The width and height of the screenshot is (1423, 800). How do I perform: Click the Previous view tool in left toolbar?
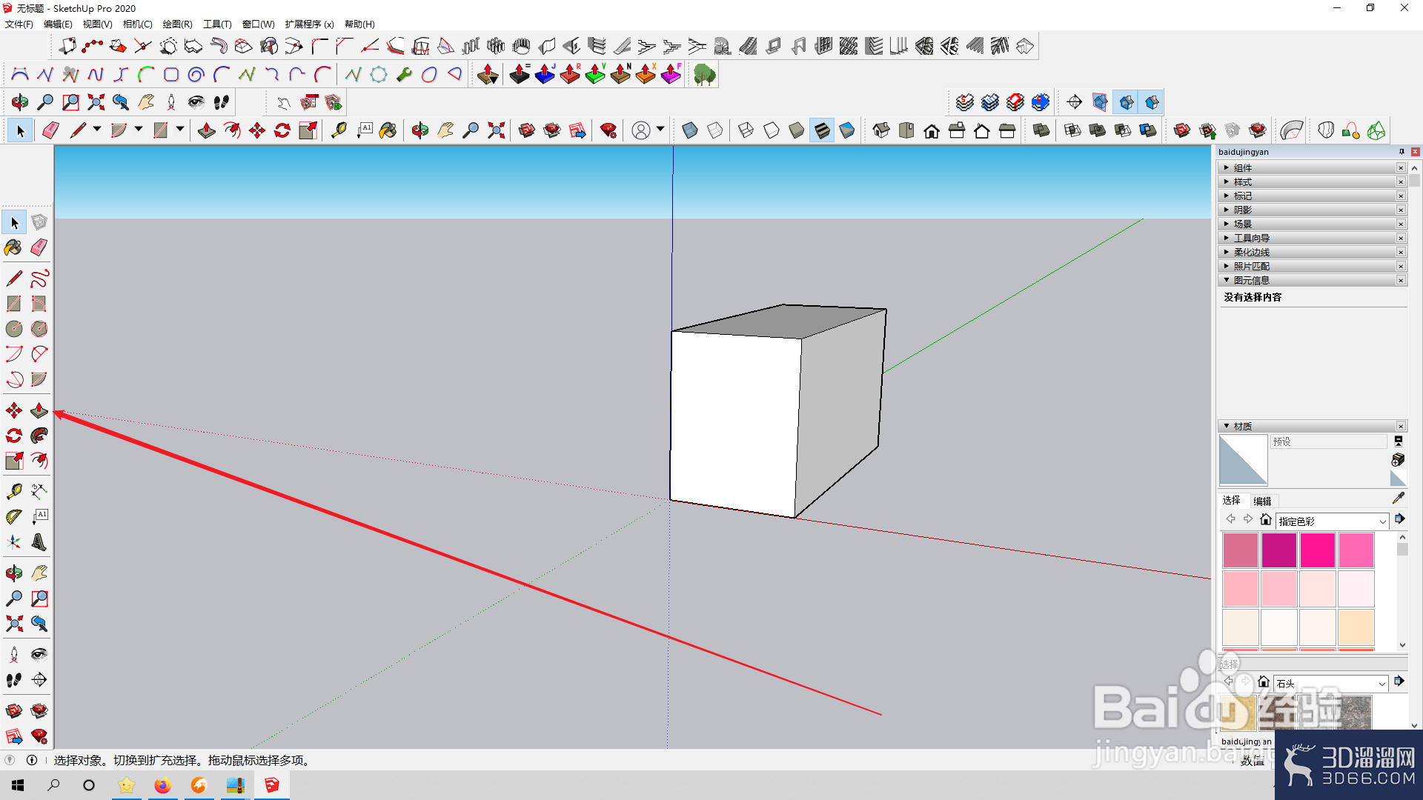tap(39, 624)
